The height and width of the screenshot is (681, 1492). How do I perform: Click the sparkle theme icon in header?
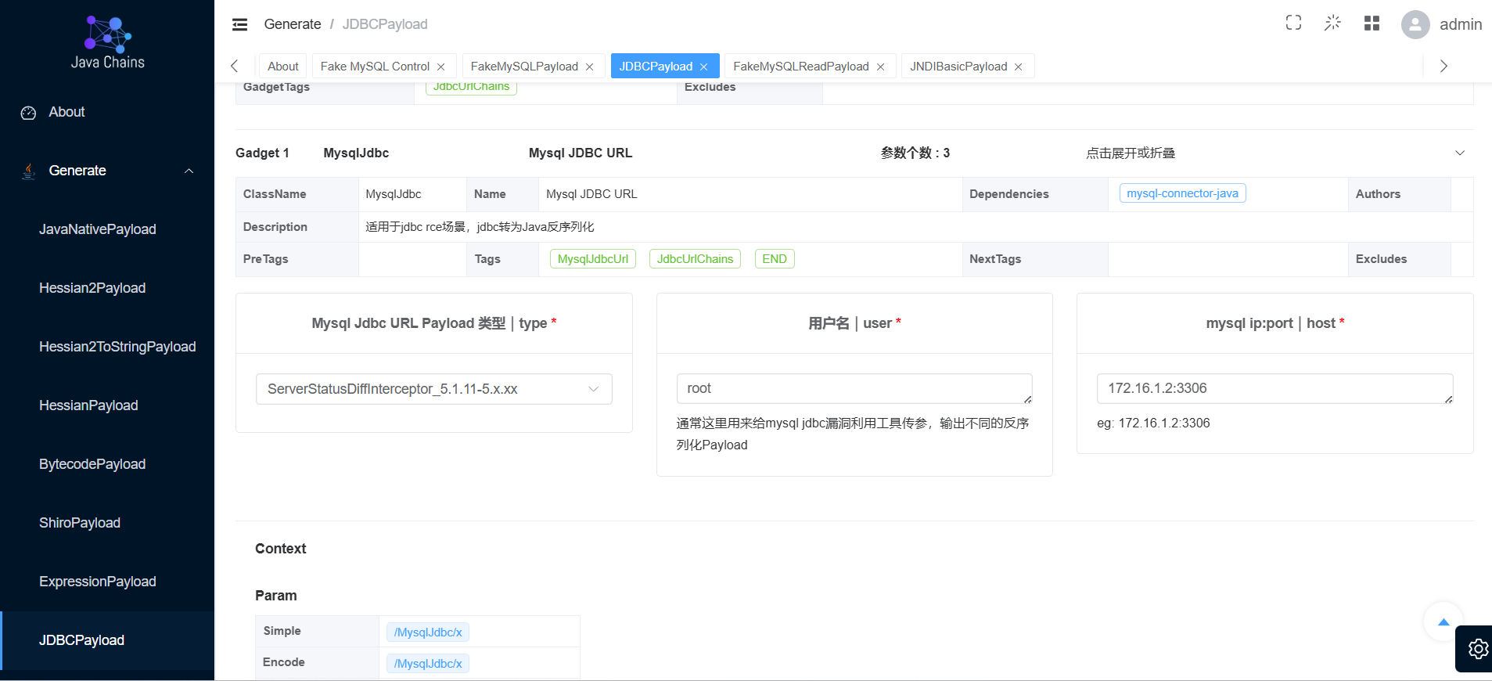click(1332, 23)
